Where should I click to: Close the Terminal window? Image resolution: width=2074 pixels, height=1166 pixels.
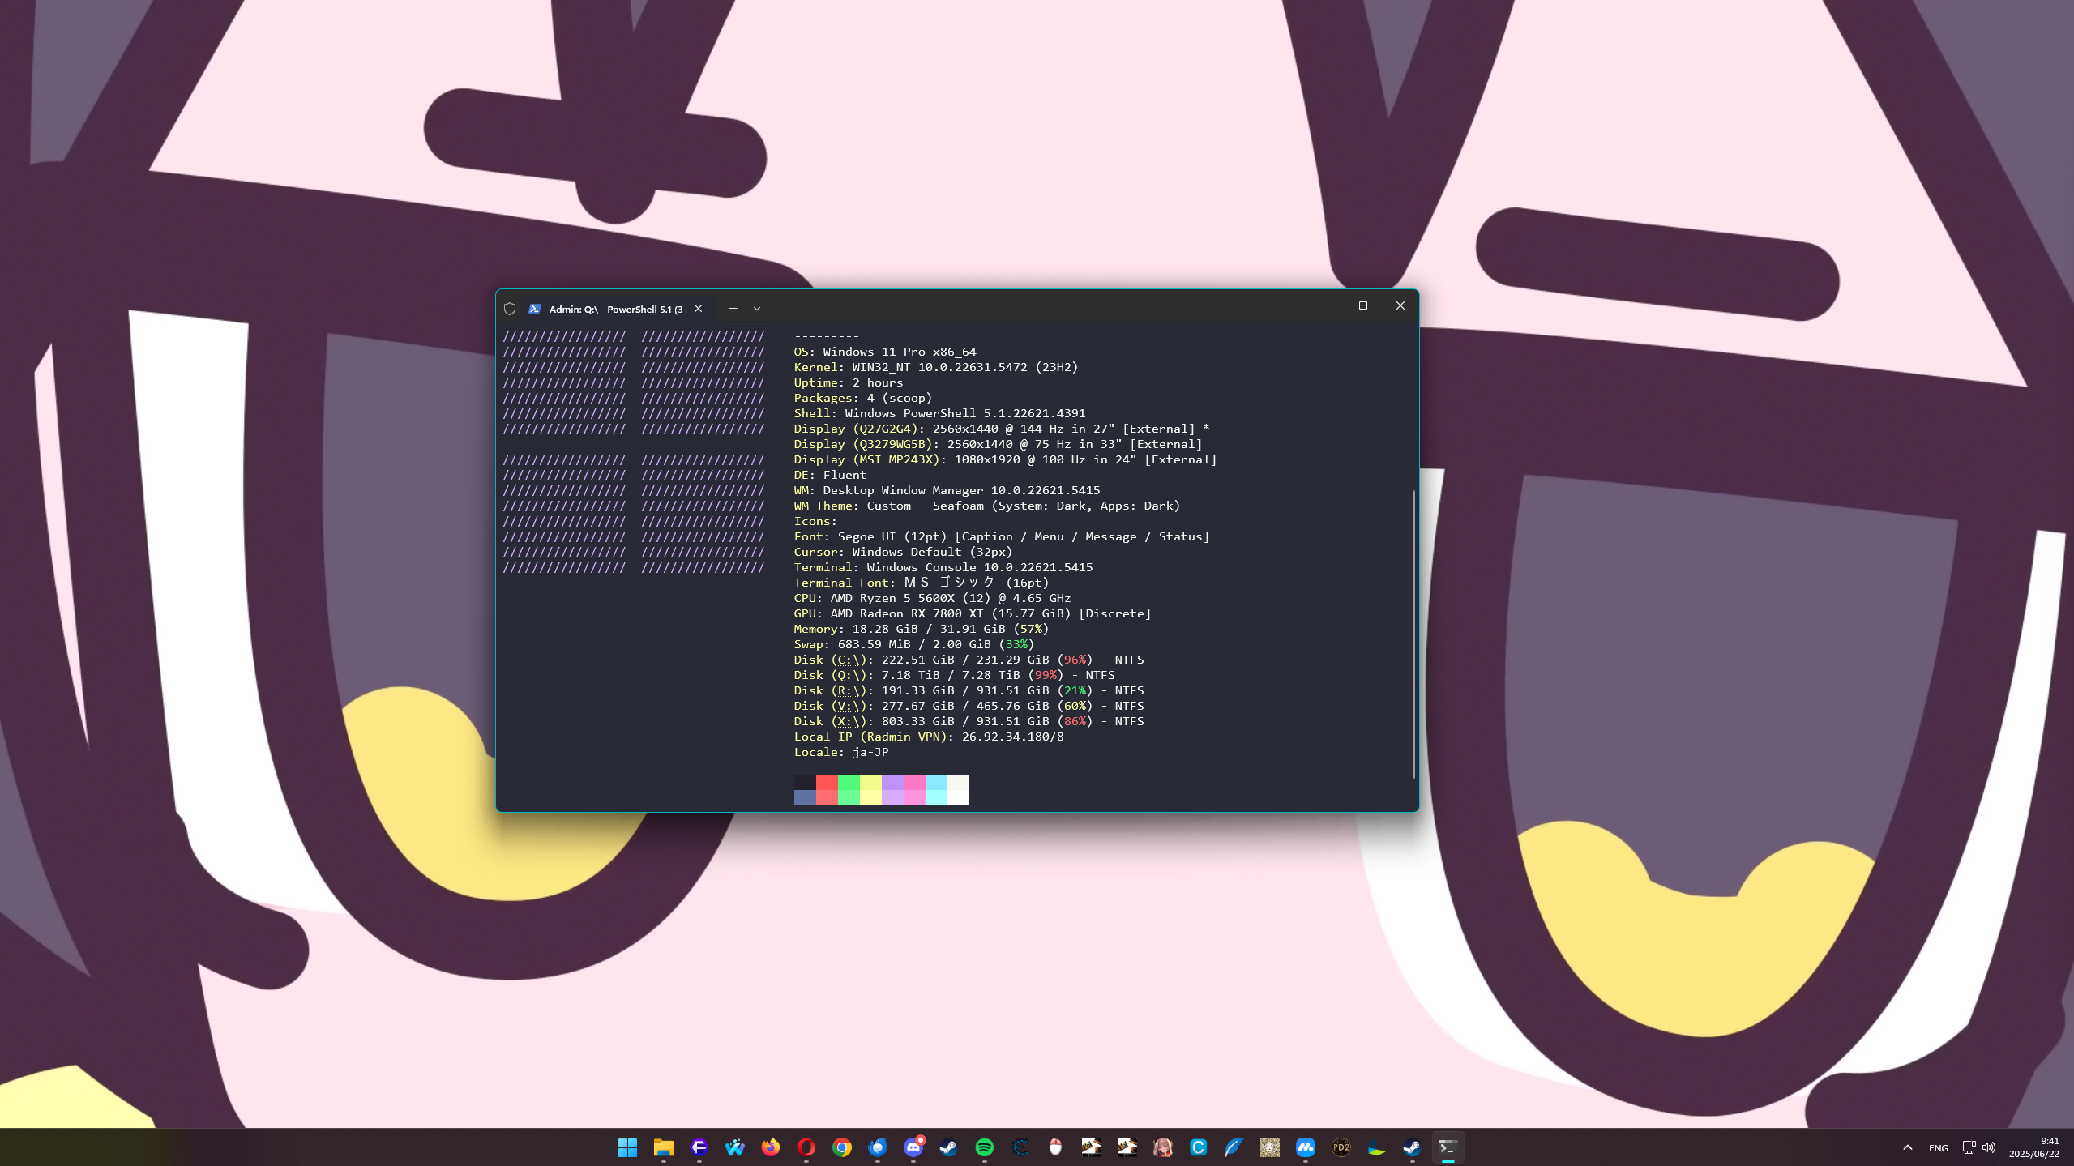(x=1400, y=305)
